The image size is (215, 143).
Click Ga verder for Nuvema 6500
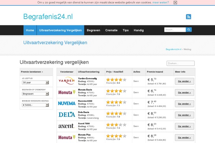click(185, 104)
